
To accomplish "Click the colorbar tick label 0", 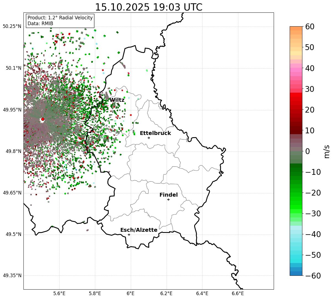I will (x=308, y=151).
